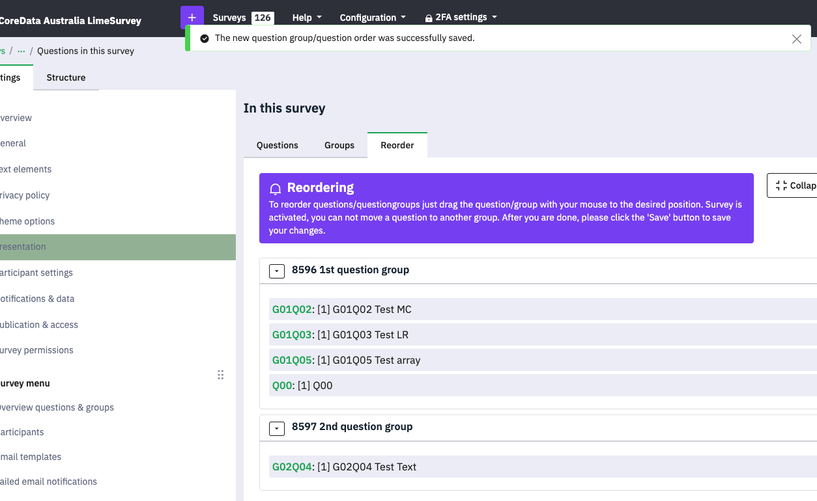Open Email templates in survey menu
The image size is (817, 501).
[x=31, y=457]
